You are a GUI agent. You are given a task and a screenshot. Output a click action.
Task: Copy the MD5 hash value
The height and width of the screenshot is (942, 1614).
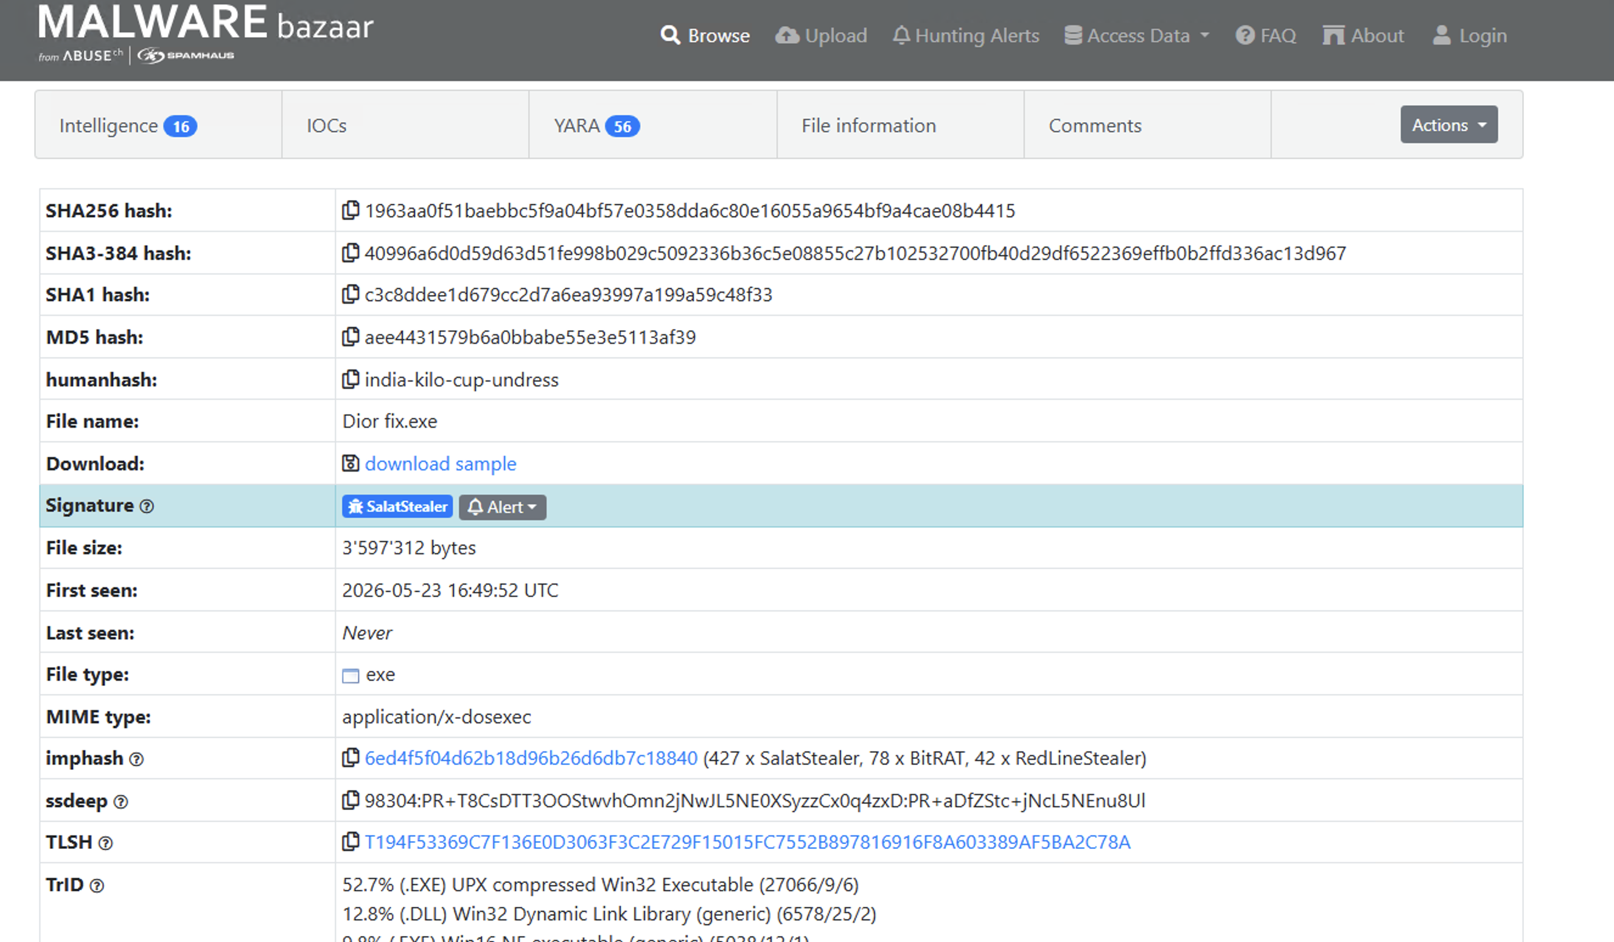pos(351,336)
